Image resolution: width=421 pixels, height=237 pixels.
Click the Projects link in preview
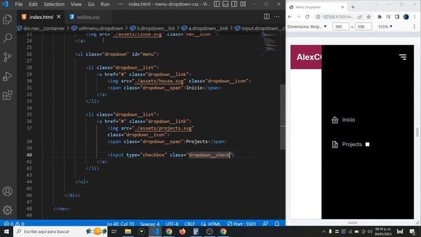[x=352, y=144]
